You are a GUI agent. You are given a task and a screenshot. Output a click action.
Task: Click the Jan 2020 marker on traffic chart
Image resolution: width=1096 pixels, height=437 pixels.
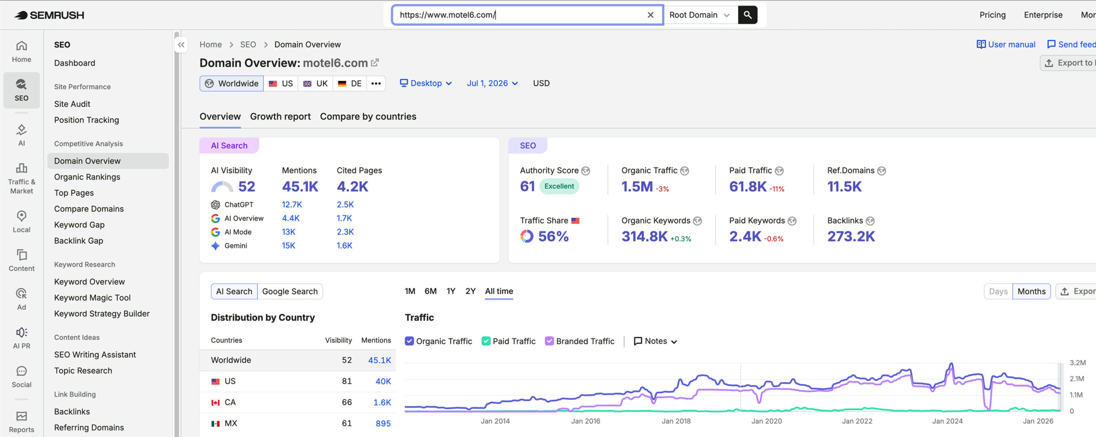coord(766,421)
